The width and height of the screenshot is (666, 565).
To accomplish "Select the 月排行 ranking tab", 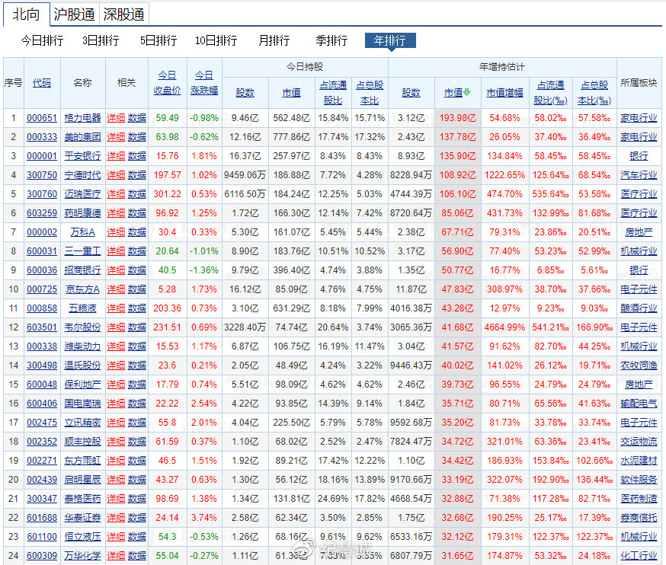I will click(x=274, y=40).
